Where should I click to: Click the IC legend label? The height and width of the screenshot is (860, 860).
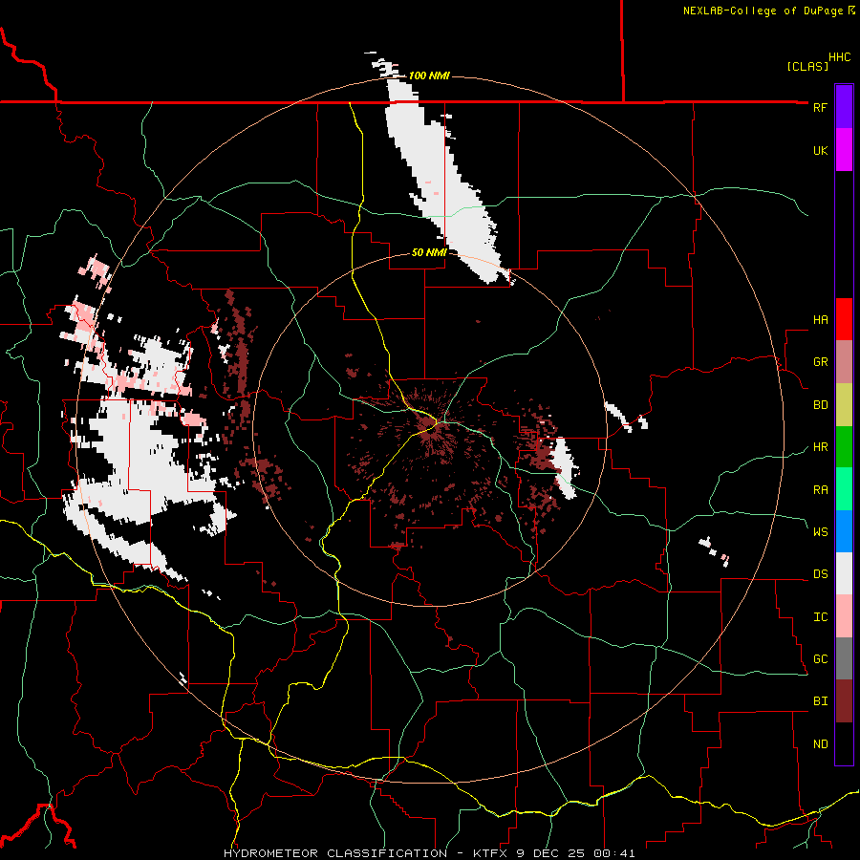pos(820,617)
